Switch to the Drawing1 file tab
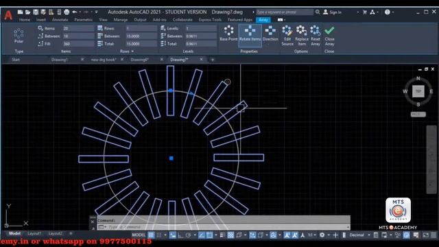 (x=60, y=60)
